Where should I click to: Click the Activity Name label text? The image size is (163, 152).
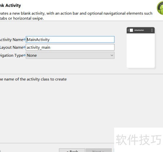(x=12, y=40)
